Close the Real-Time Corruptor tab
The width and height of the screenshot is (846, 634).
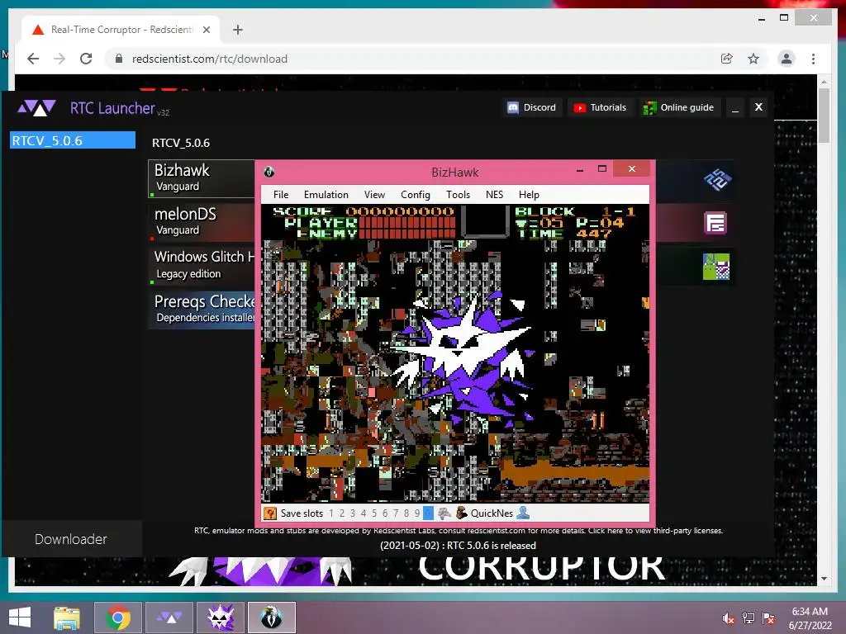206,30
